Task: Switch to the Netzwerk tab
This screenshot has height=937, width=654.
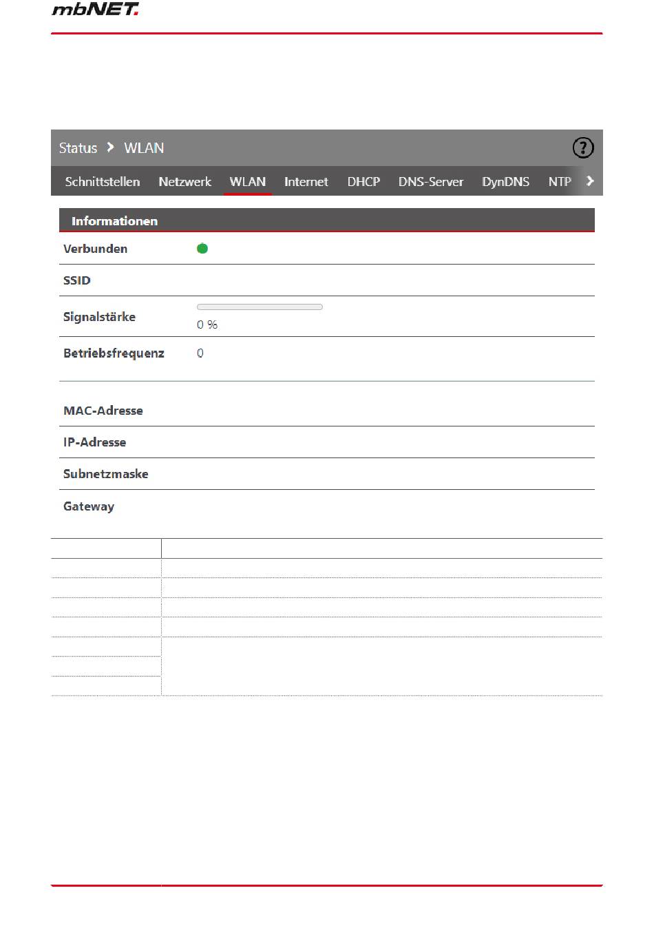Action: click(184, 182)
